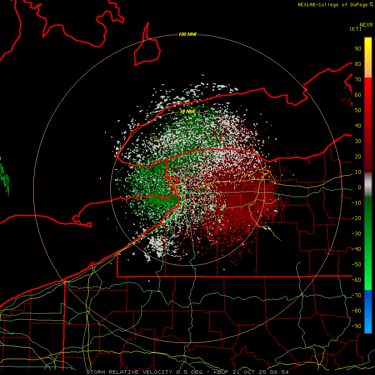Click the -10 value on velocity scale
375x375 pixels.
(x=356, y=203)
